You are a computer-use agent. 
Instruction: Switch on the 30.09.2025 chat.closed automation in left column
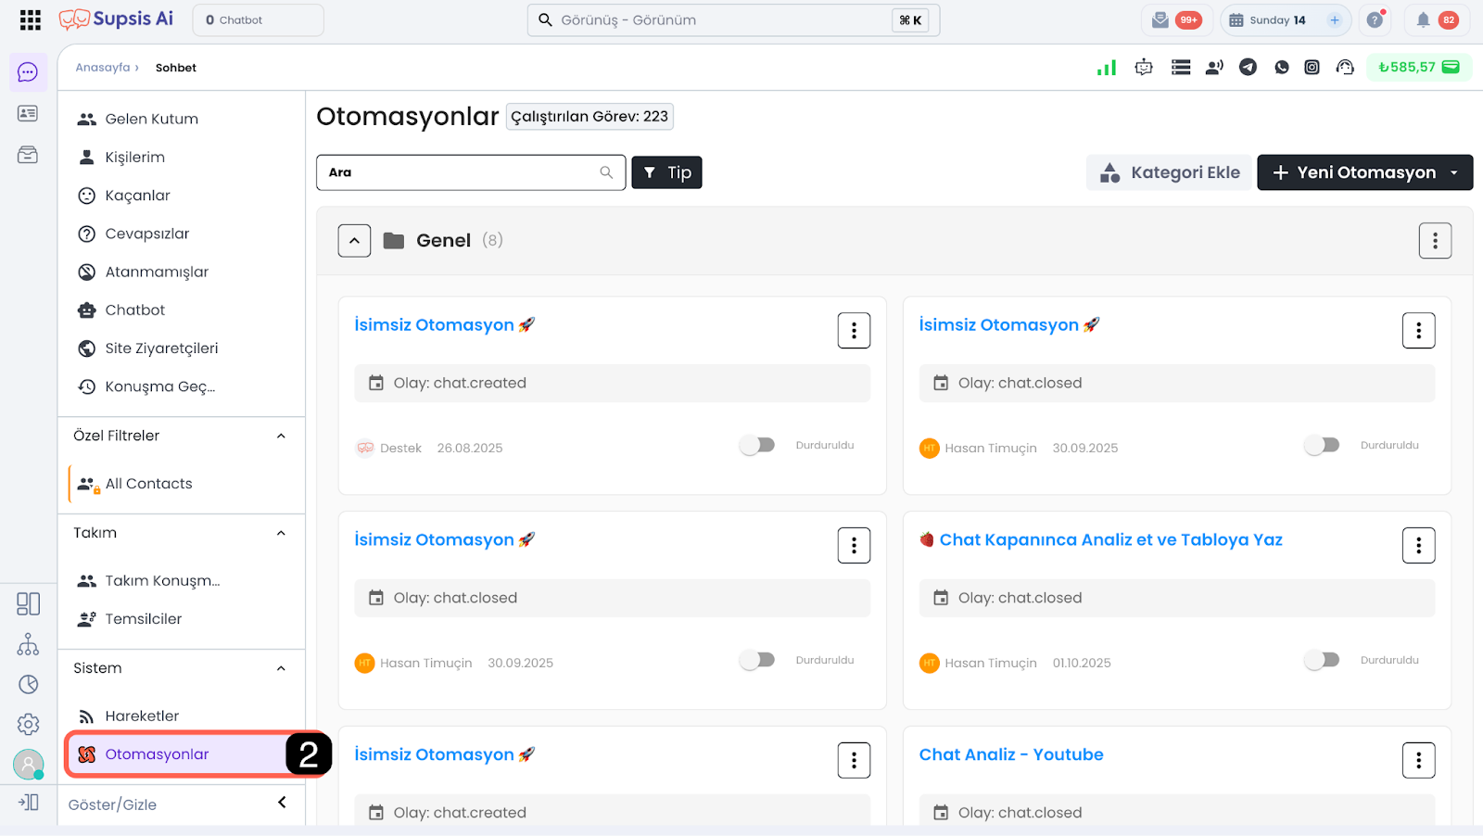pos(757,660)
